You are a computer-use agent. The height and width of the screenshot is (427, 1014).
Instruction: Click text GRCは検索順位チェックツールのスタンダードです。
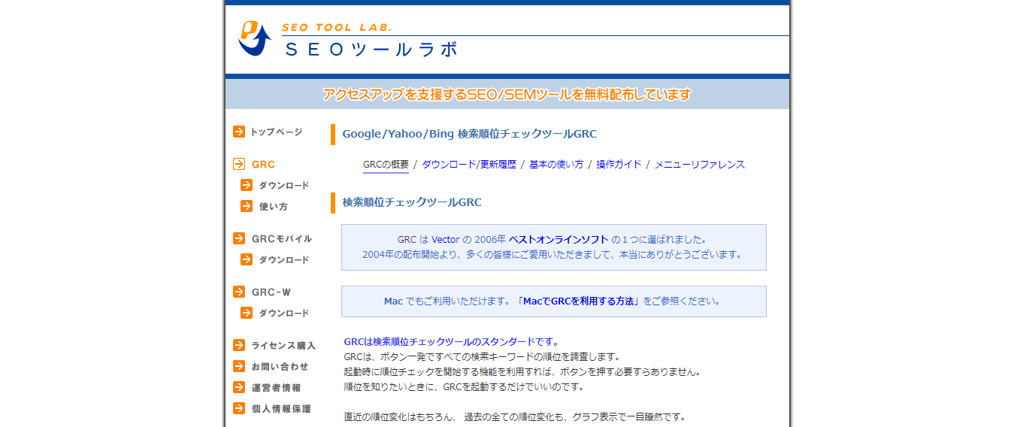coord(452,341)
